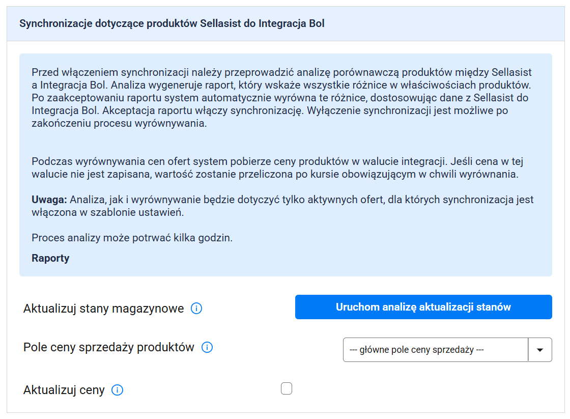This screenshot has width=570, height=419.
Task: Click info icon beside Pole ceny sprzedaży produktów
Action: (207, 348)
